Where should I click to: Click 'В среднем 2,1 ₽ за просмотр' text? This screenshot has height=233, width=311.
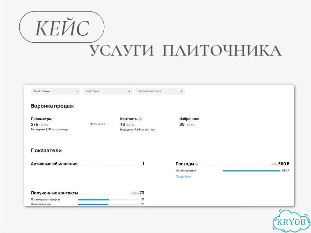[x=49, y=129]
